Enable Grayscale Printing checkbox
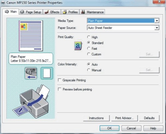 59,80
